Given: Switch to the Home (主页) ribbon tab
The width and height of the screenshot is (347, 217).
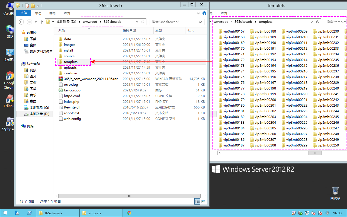Looking at the screenshot, I should click(38, 13).
